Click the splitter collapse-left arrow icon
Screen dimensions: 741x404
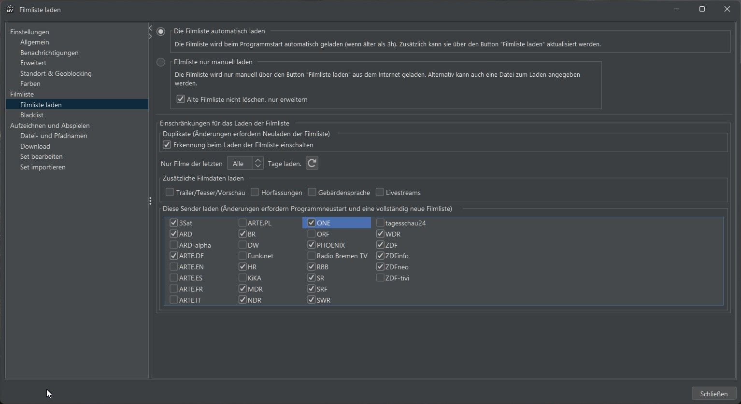(x=150, y=28)
